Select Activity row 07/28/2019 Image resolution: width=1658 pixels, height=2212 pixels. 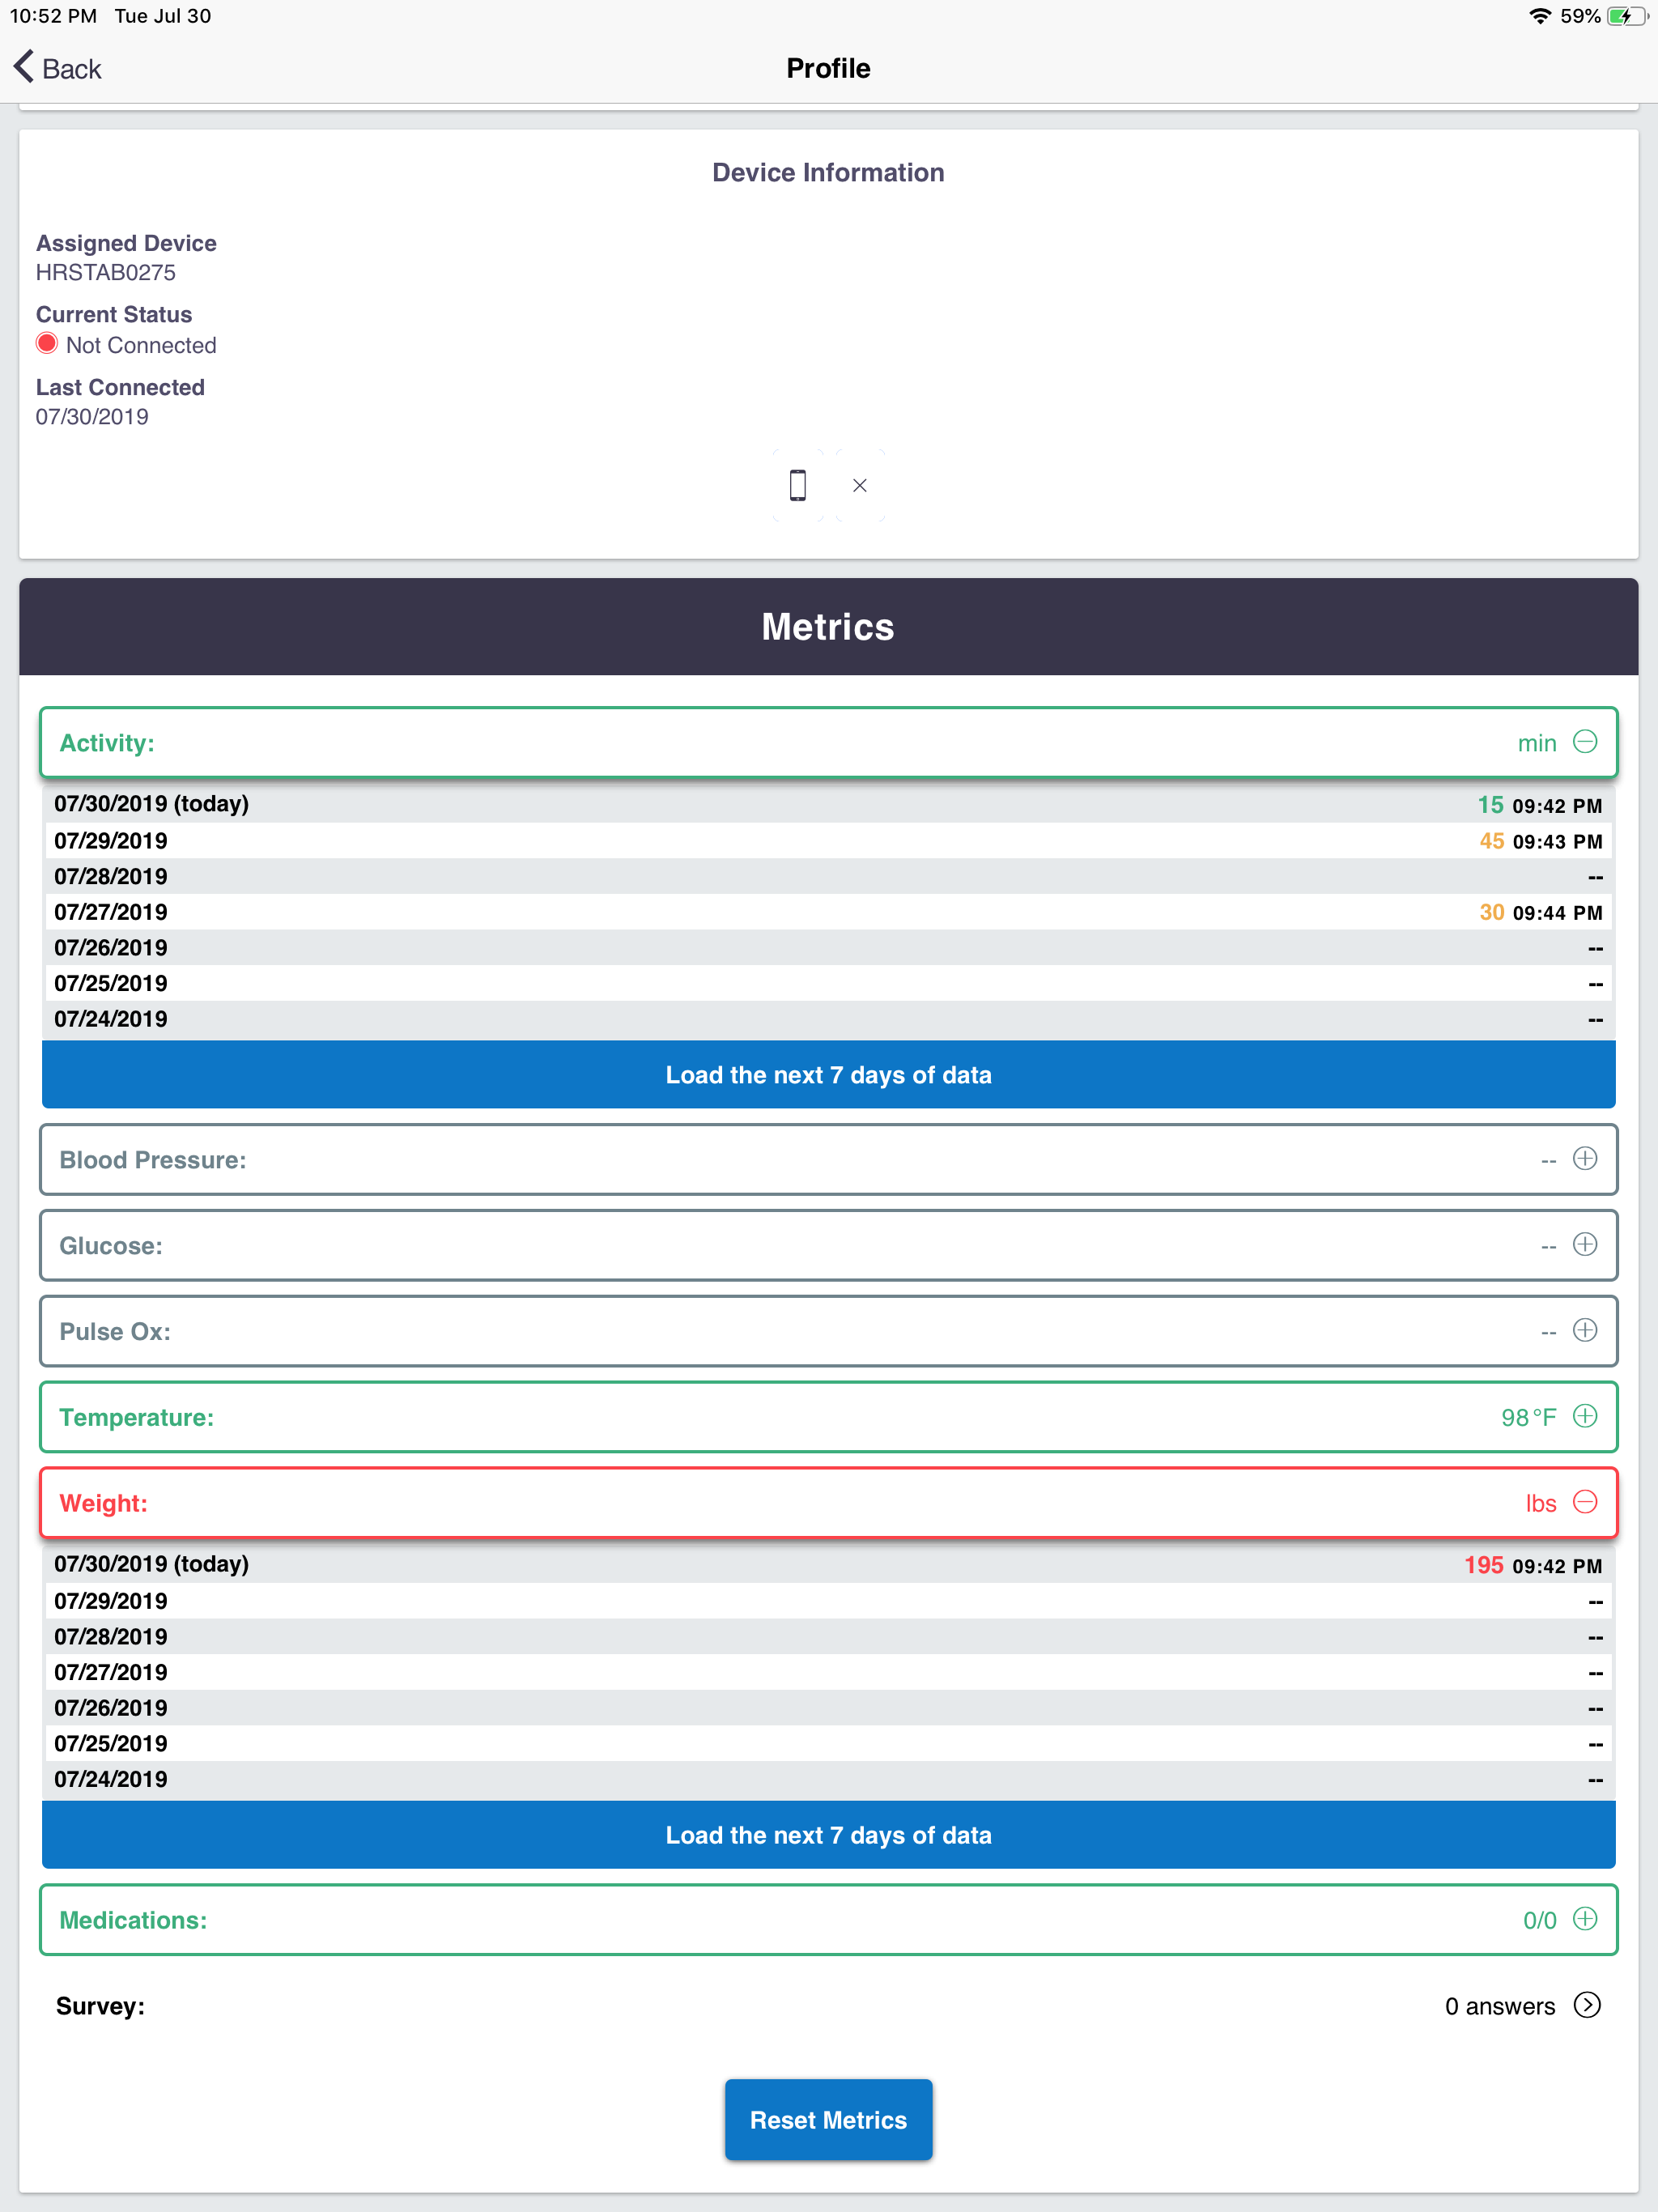[x=829, y=876]
